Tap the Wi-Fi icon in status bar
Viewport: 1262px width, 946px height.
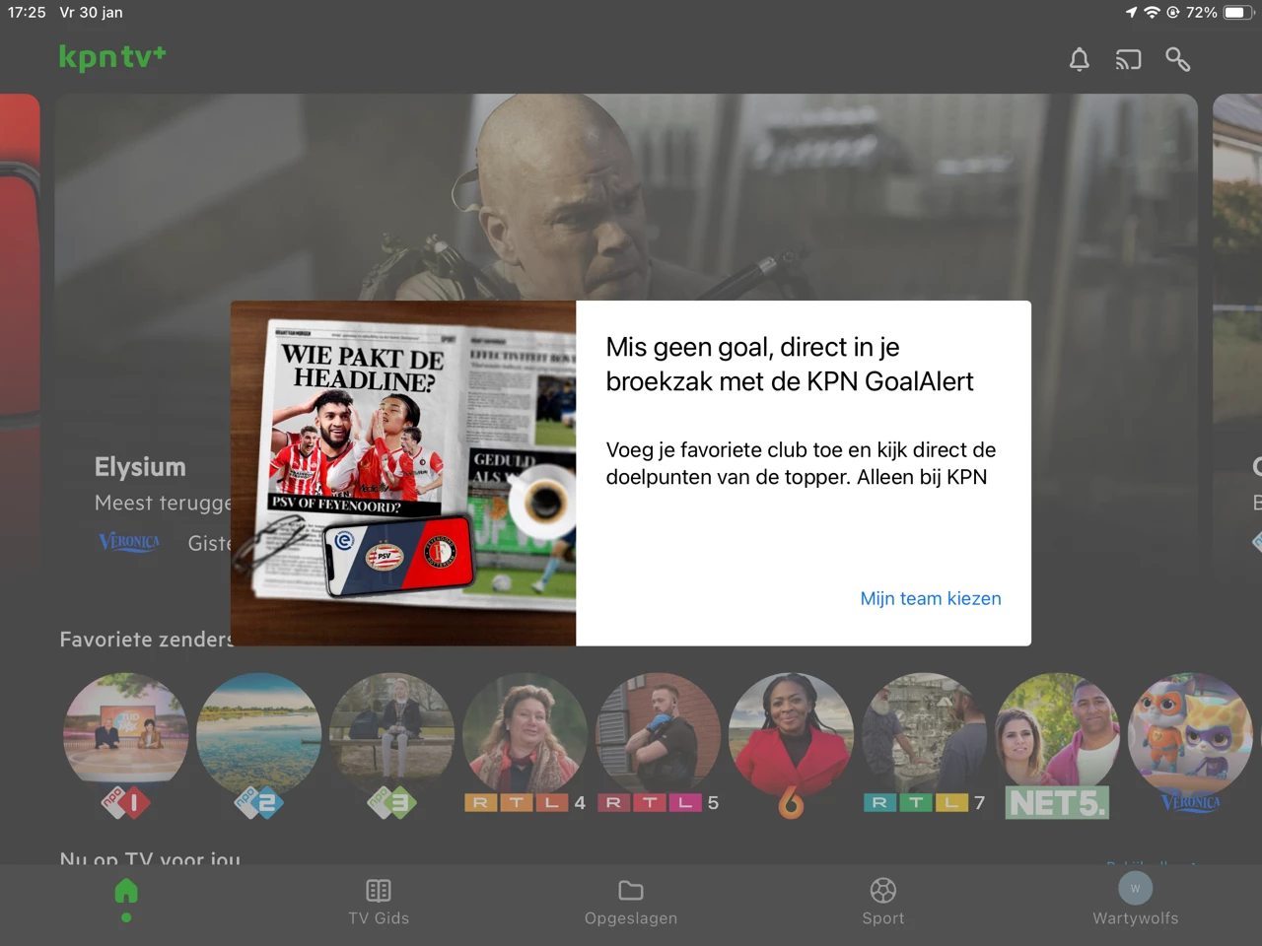1152,13
